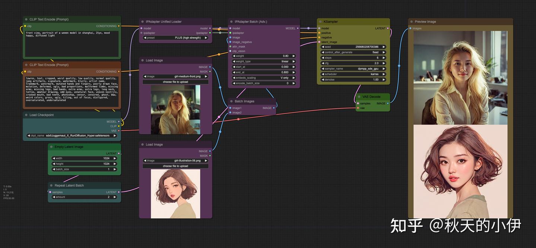Click the KSampler LATENT output port

click(388, 28)
